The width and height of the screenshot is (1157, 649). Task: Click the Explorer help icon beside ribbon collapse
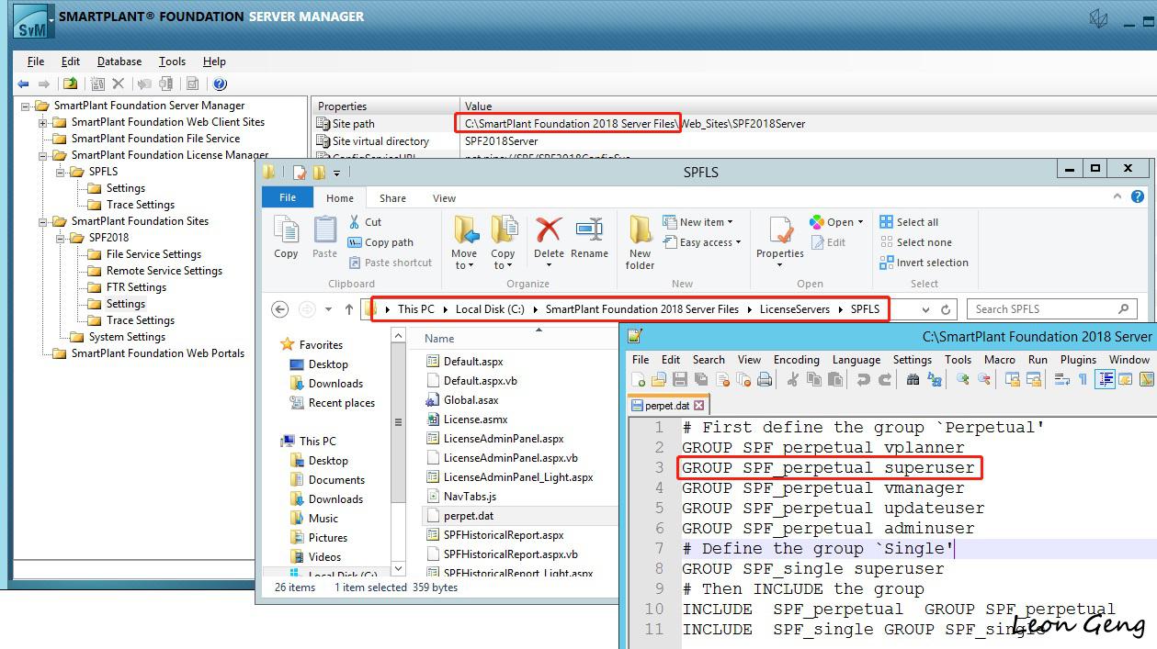tap(1138, 196)
